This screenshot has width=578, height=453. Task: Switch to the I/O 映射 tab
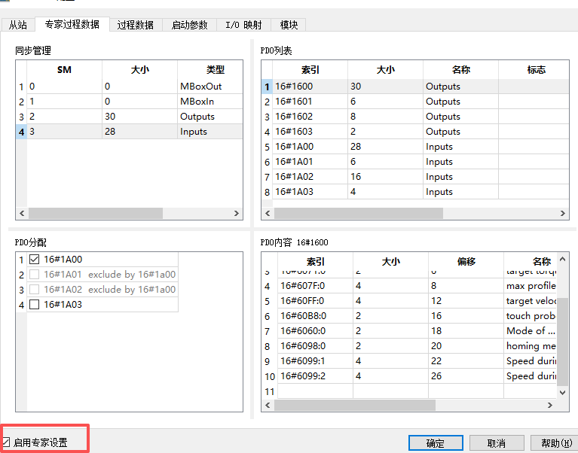243,25
